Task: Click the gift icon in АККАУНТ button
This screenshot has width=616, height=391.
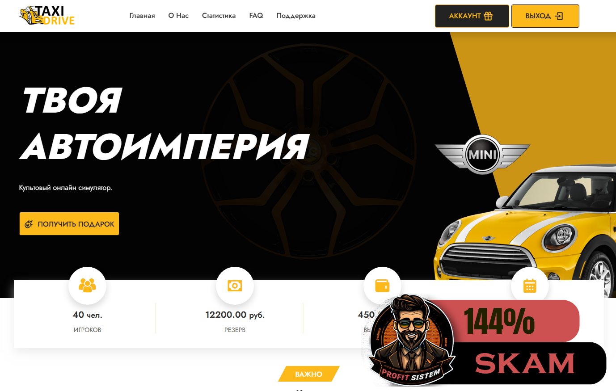Action: [488, 16]
